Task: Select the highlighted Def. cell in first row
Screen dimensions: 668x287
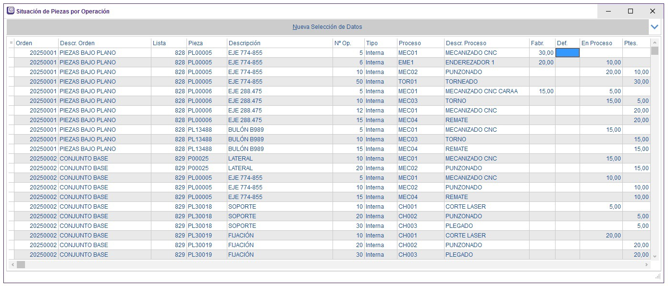Action: tap(568, 53)
